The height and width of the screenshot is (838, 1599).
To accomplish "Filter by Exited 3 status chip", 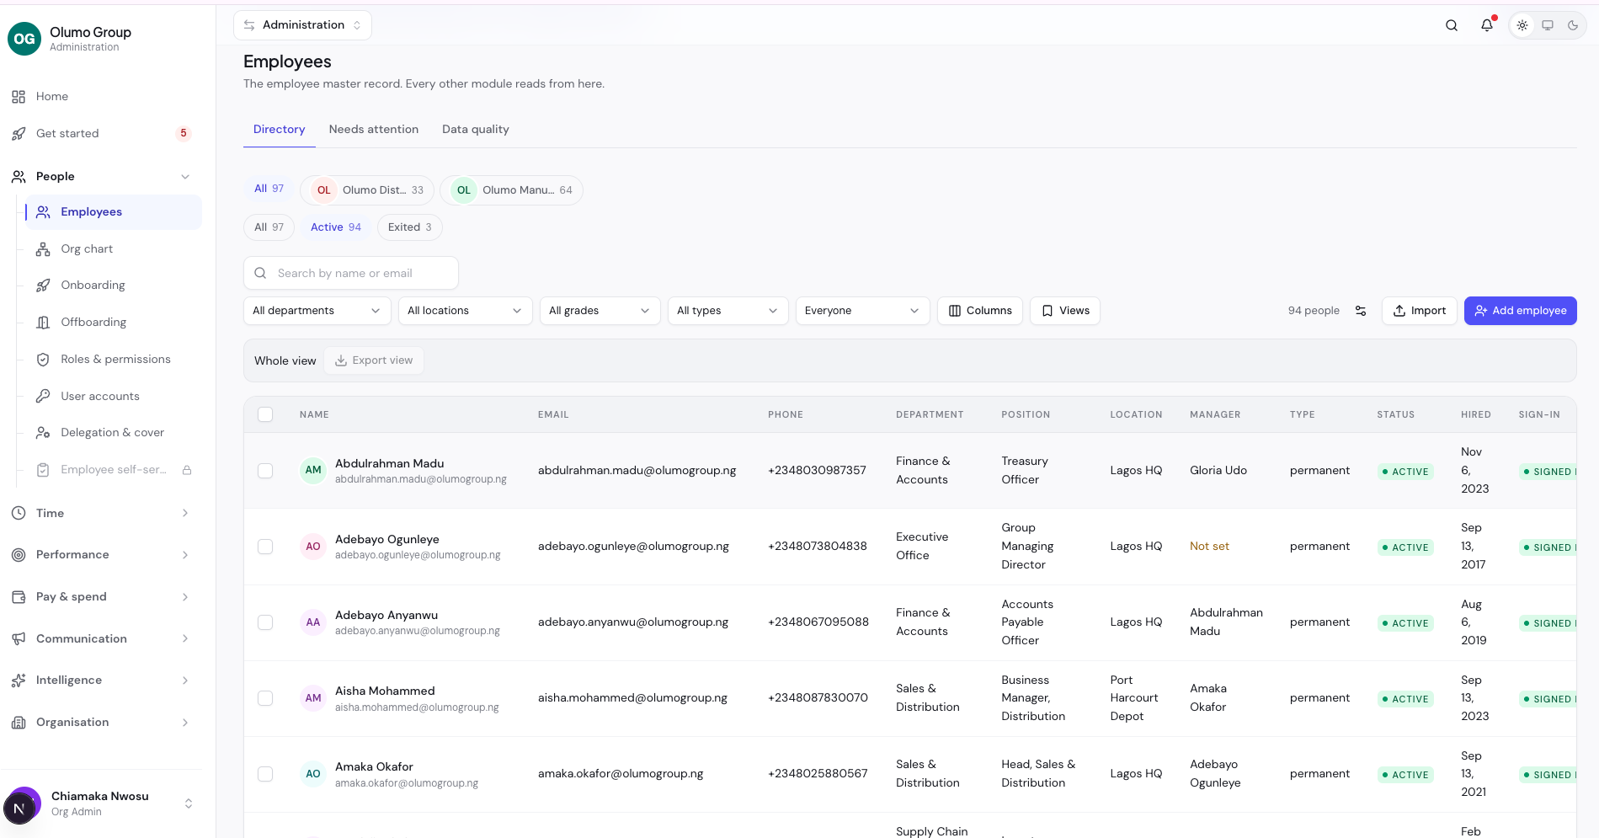I will (x=410, y=227).
